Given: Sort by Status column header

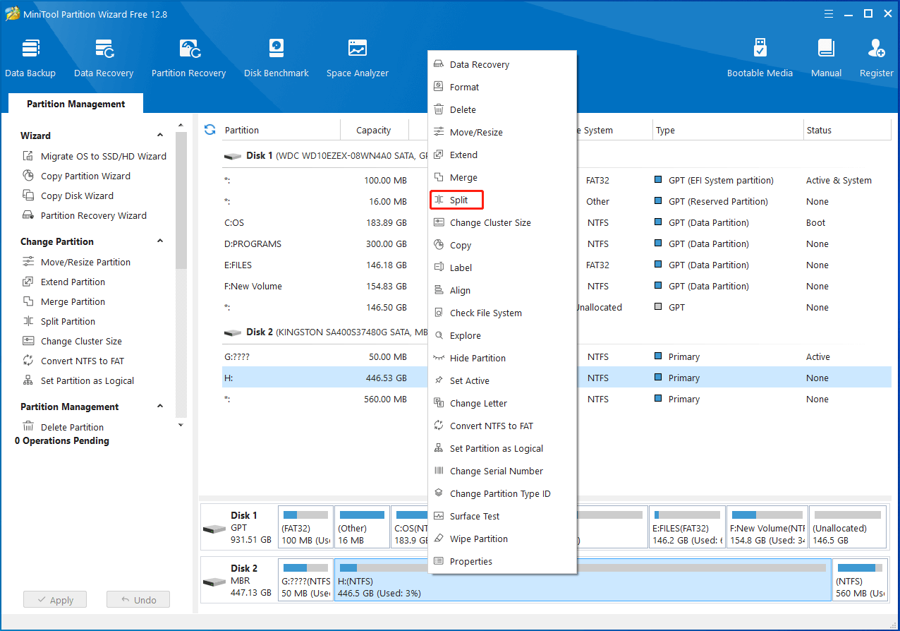Looking at the screenshot, I should [846, 130].
